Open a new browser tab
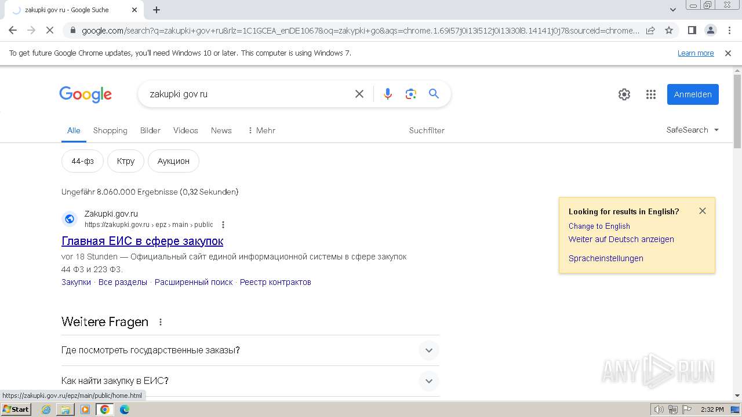The height and width of the screenshot is (417, 742). point(157,10)
